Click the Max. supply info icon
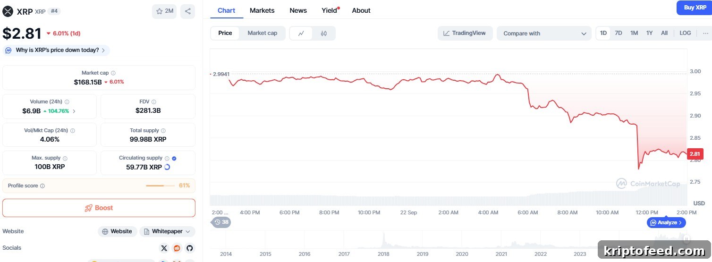This screenshot has height=262, width=712. coord(65,158)
